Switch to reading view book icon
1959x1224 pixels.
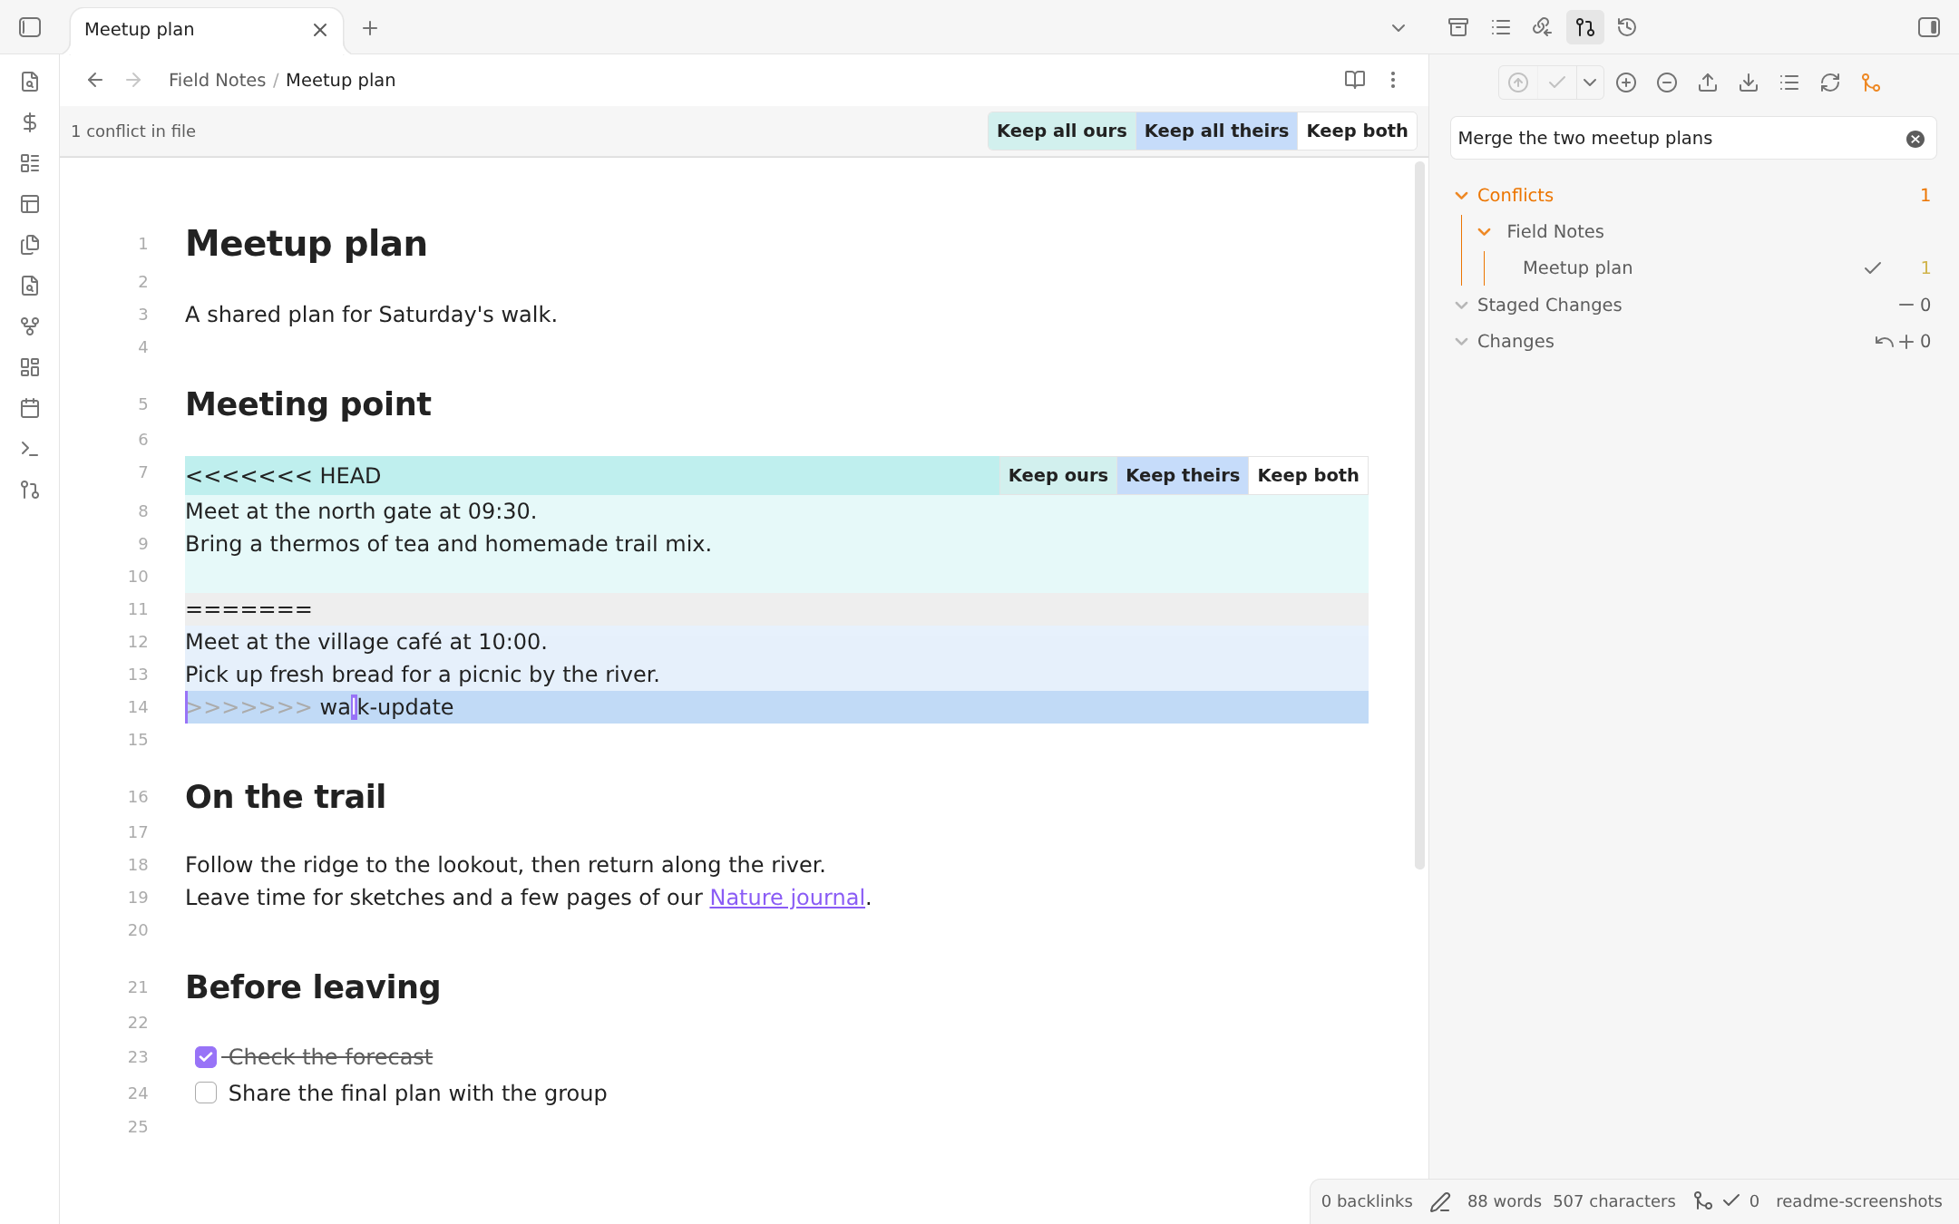(1355, 80)
